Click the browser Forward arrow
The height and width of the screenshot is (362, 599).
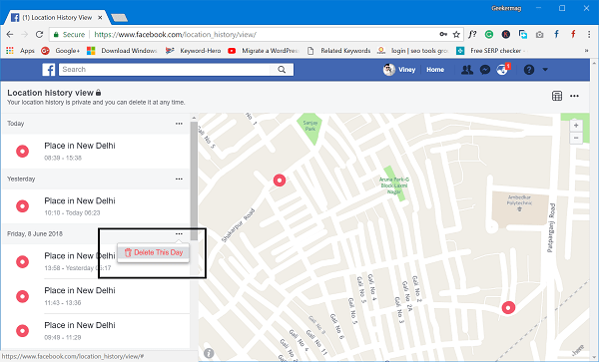24,34
